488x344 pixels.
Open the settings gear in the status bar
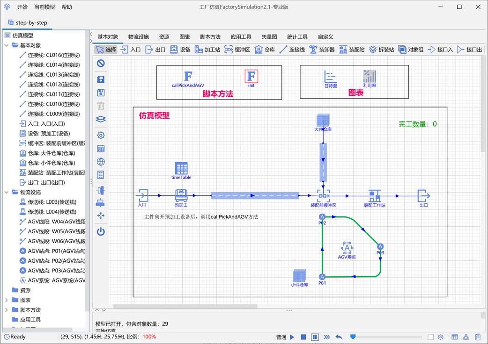[440, 337]
